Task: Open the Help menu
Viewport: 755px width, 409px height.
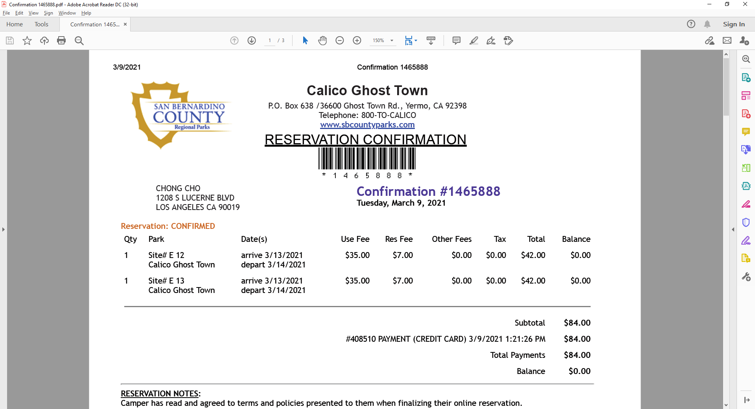Action: [86, 13]
